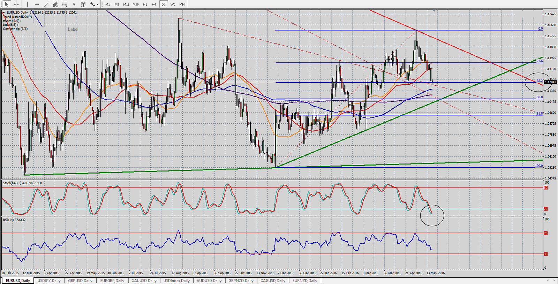The width and height of the screenshot is (558, 284).
Task: Select the Fibonacci retracement tool
Action: point(65,4)
